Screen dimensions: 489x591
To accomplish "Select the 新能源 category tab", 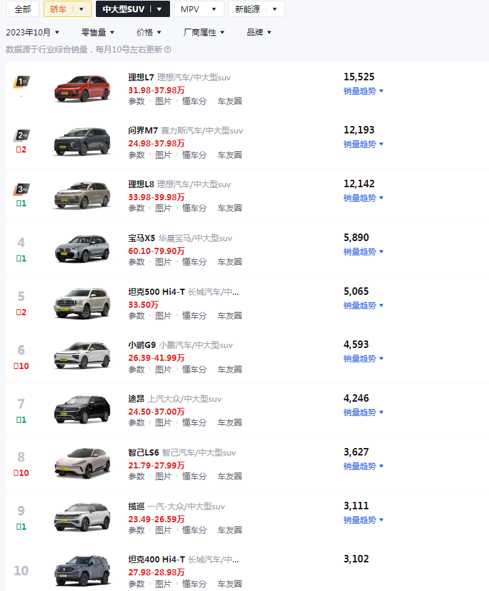I will 256,9.
